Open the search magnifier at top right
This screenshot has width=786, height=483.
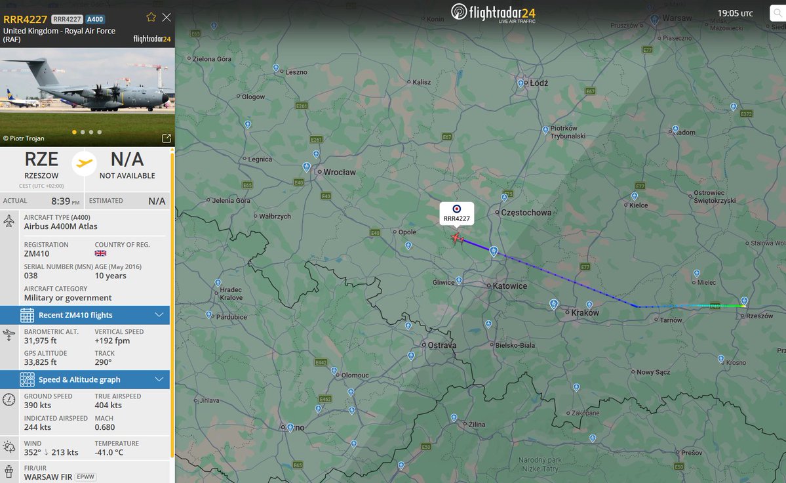coord(777,13)
